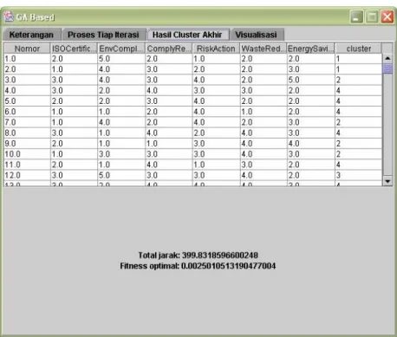Click EnvCompl value 5.0 in row 1.0
Screen dimensions: 397x337
point(121,59)
